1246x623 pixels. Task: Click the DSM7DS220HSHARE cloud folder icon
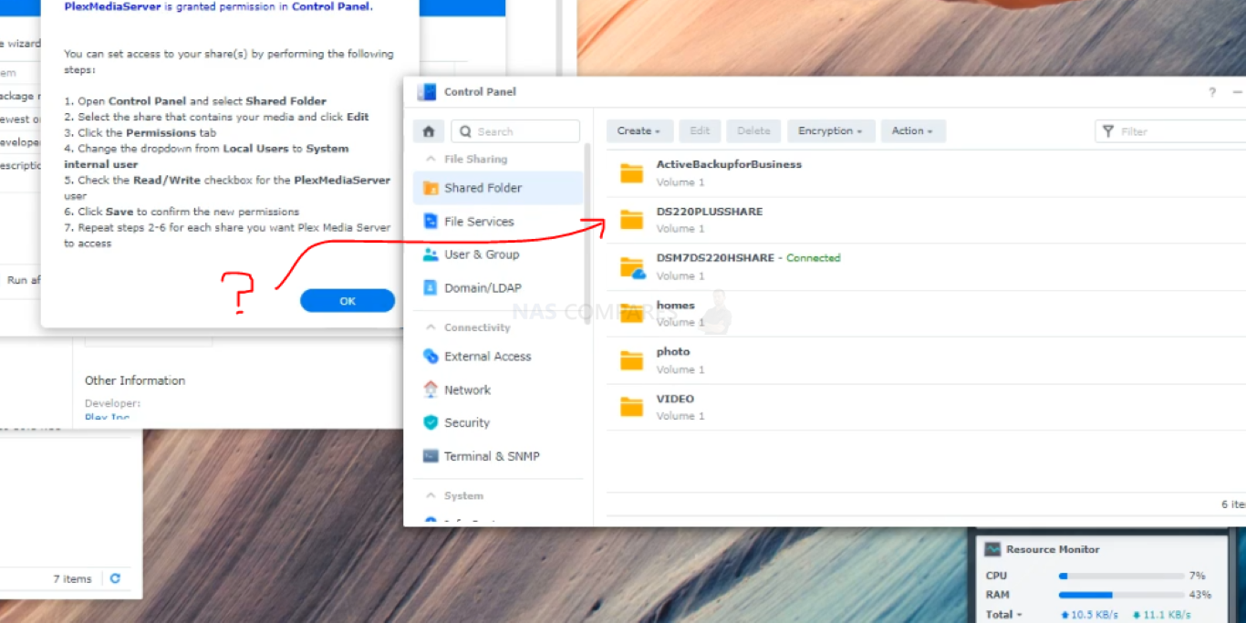coord(632,267)
